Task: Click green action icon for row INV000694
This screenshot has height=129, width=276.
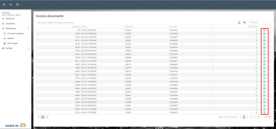Action: tap(264, 68)
